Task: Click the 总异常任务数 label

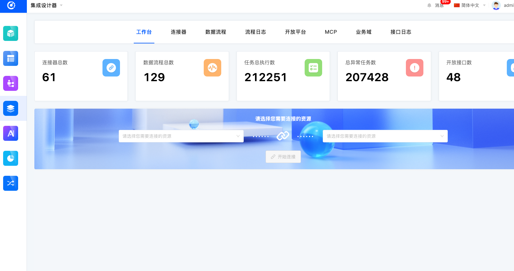Action: point(361,62)
